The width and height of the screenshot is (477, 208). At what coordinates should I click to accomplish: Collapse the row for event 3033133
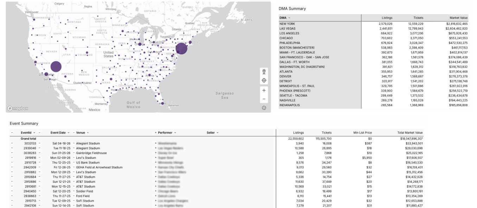(x=12, y=143)
